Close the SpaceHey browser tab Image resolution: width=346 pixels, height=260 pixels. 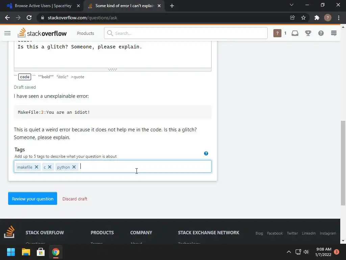tap(78, 6)
